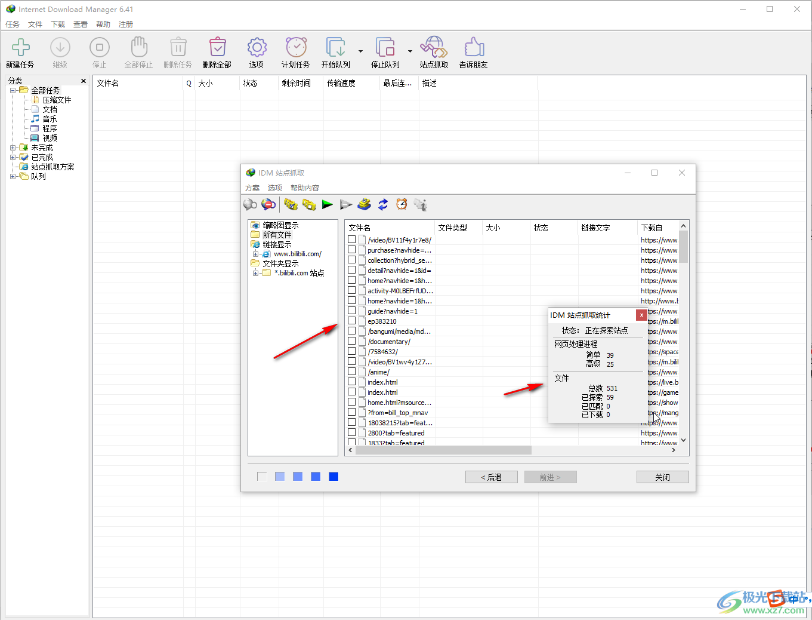Click the Start Queue (开始队列) icon

coord(336,47)
